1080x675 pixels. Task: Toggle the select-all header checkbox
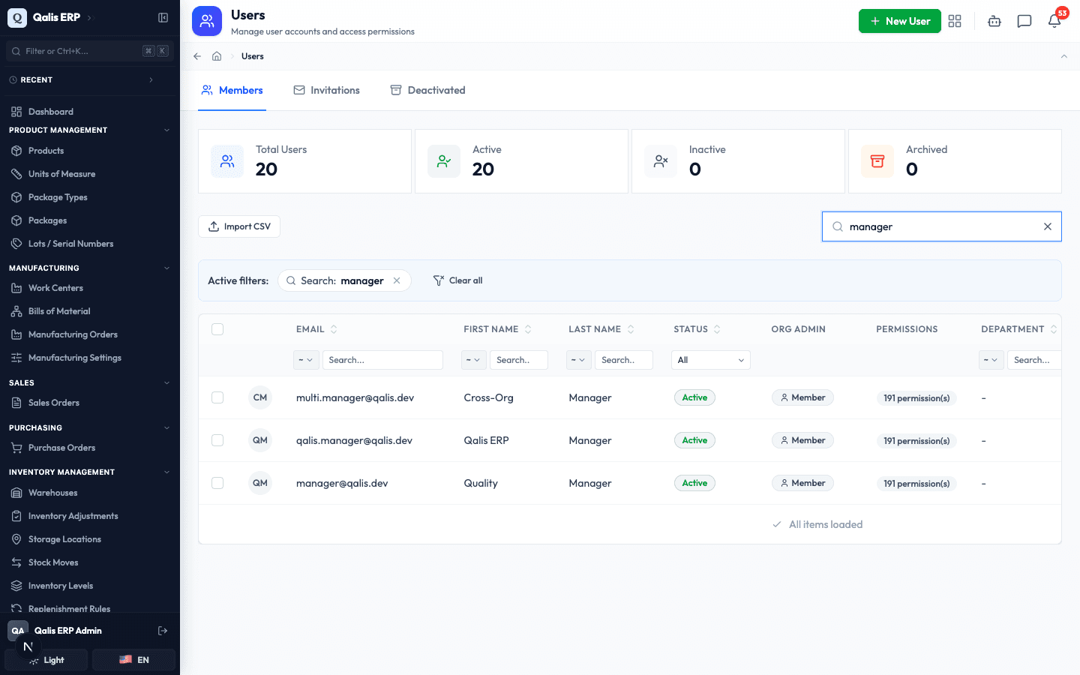tap(217, 329)
